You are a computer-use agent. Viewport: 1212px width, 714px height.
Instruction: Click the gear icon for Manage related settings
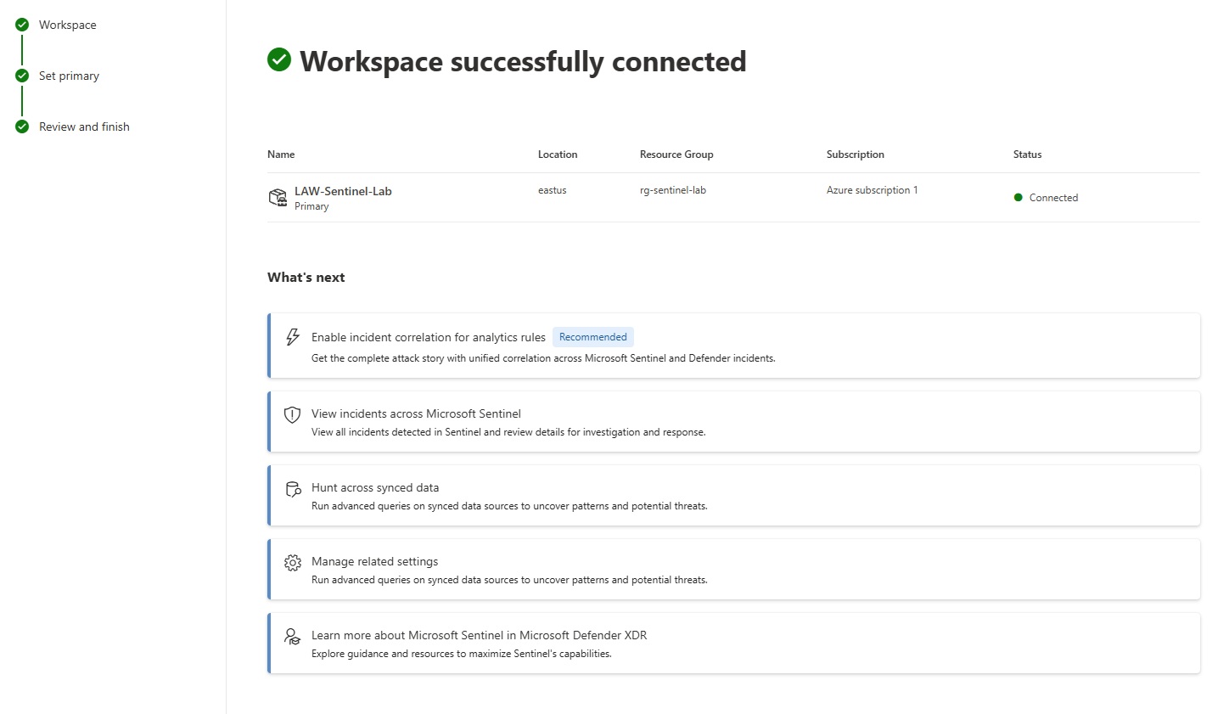pyautogui.click(x=293, y=563)
